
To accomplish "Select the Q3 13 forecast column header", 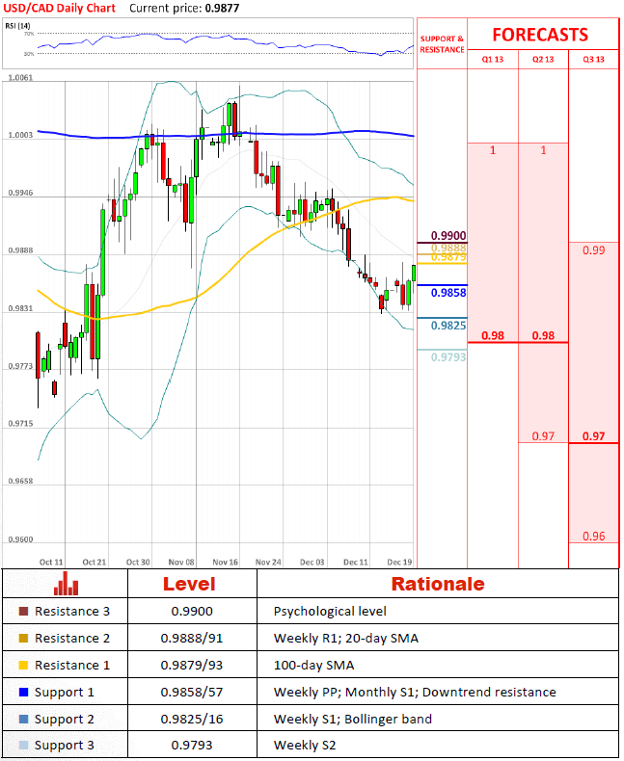I will (594, 59).
